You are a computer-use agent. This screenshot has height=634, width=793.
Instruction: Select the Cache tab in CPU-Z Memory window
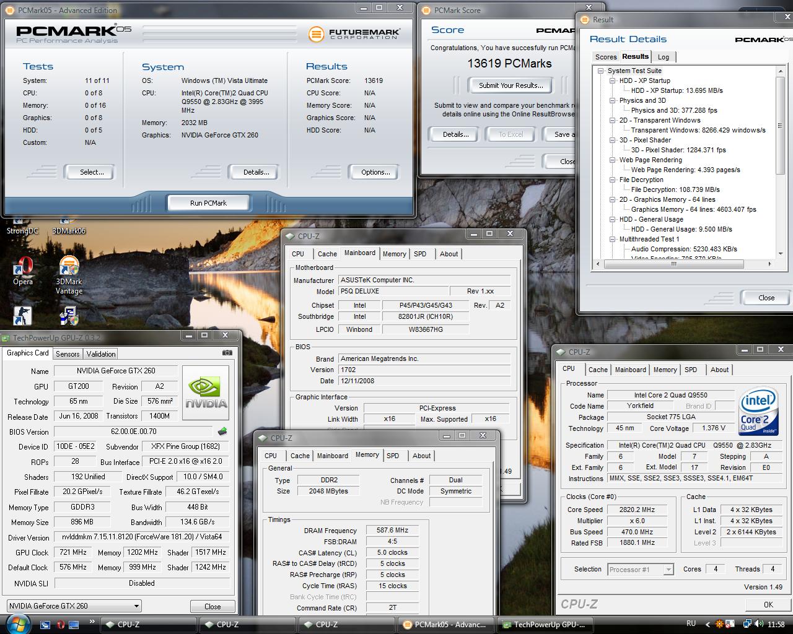[x=300, y=456]
